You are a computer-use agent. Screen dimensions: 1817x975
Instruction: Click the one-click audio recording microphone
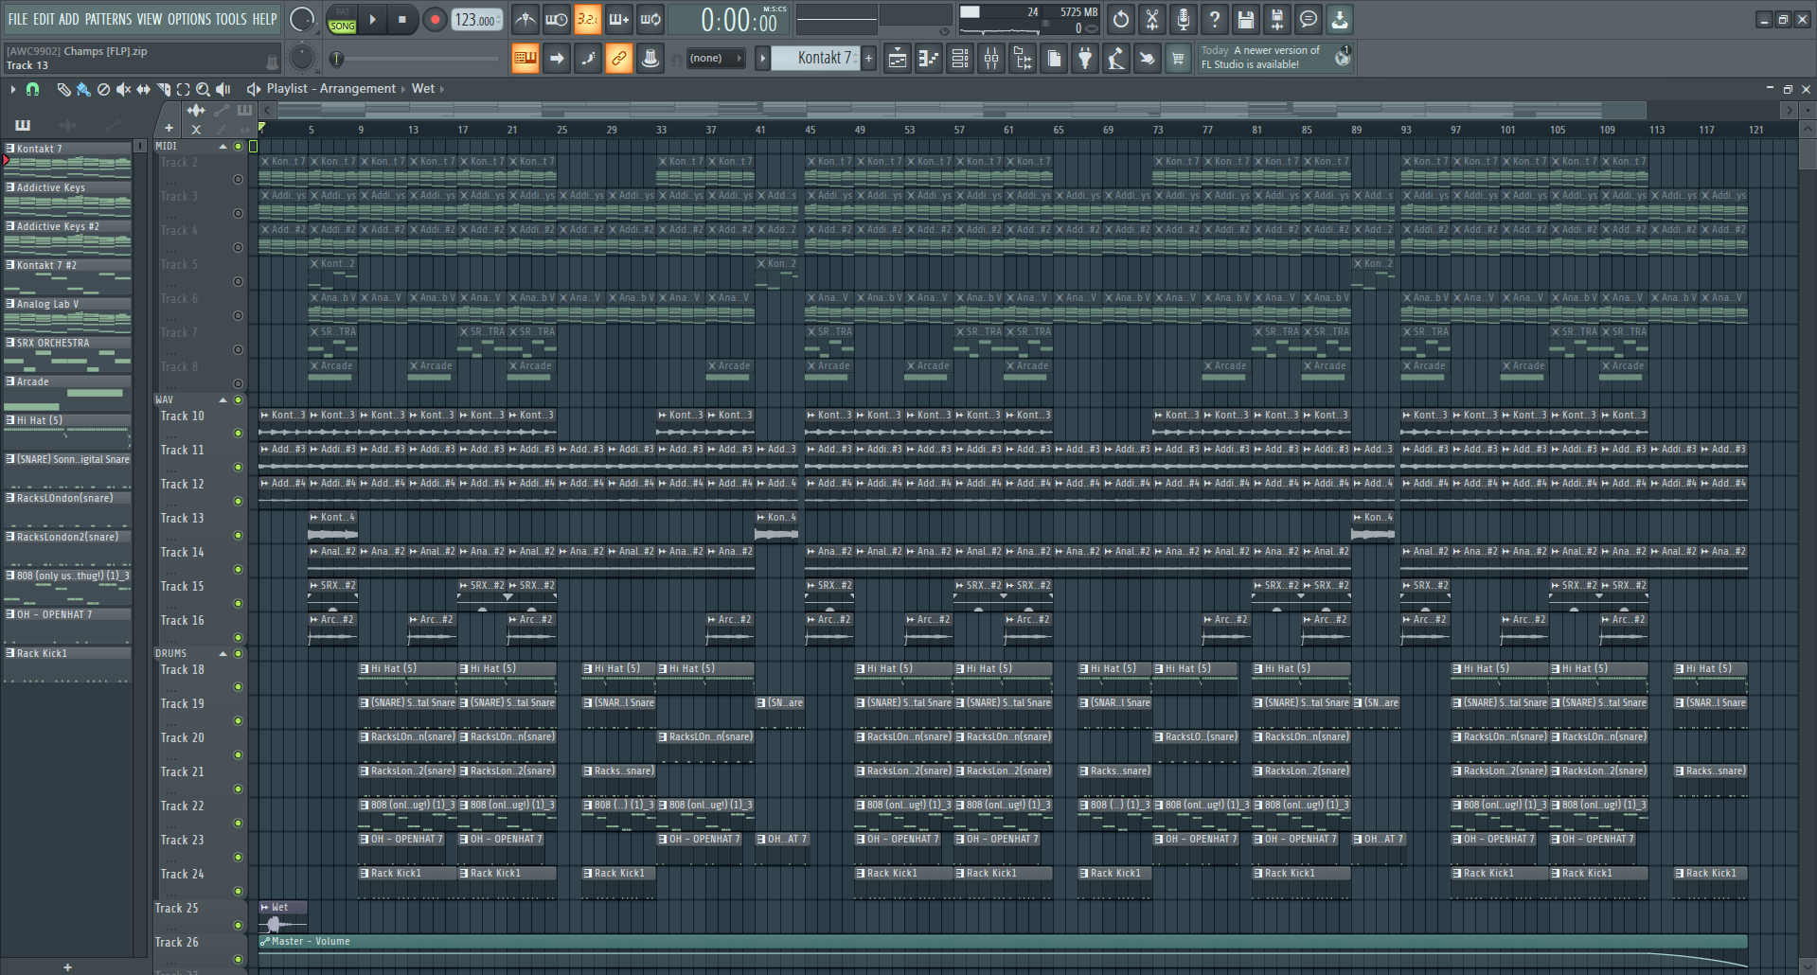click(x=1184, y=19)
